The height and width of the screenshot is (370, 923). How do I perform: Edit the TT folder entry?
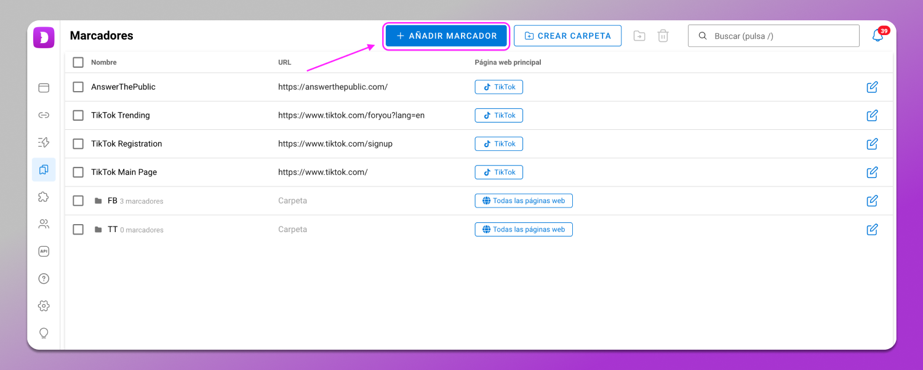click(x=872, y=230)
